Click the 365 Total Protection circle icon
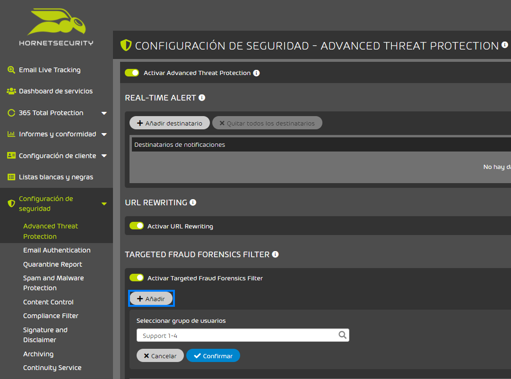The width and height of the screenshot is (511, 379). click(11, 113)
